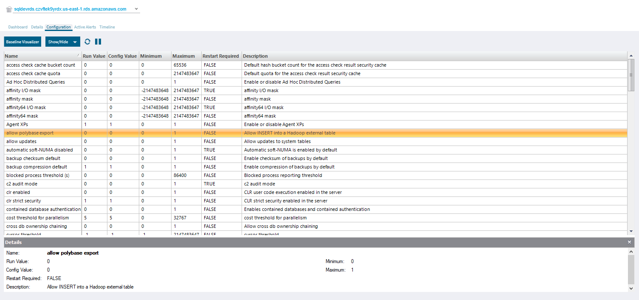Select the 'blocked process threshold (s)' row
The image size is (639, 300).
tap(315, 175)
